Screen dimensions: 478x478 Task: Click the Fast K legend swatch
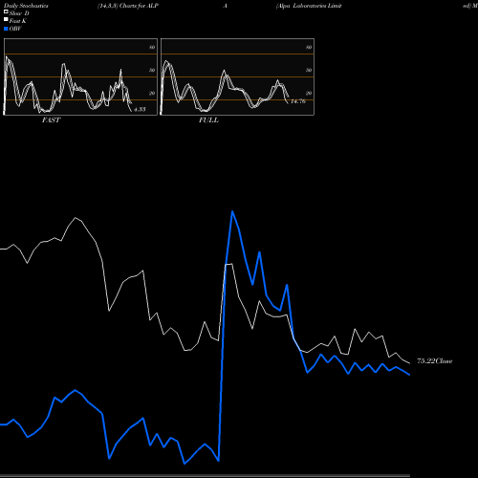click(x=6, y=20)
